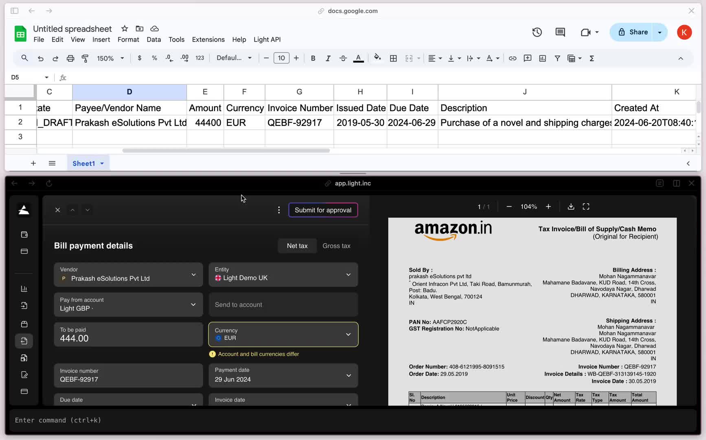Undo the last action in Sheets
This screenshot has width=706, height=440.
(x=40, y=58)
